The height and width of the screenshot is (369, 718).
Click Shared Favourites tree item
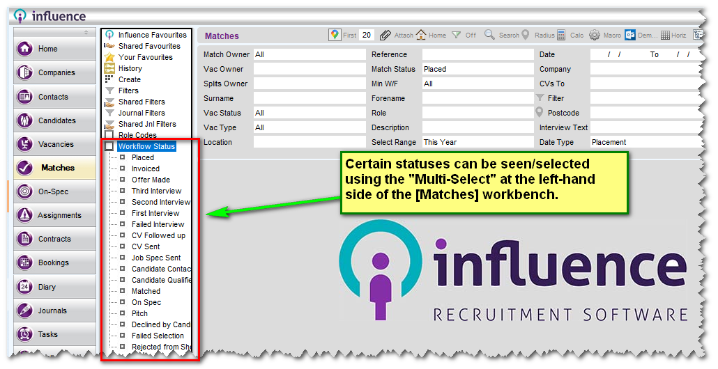point(148,46)
